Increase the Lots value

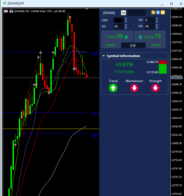click(x=126, y=19)
